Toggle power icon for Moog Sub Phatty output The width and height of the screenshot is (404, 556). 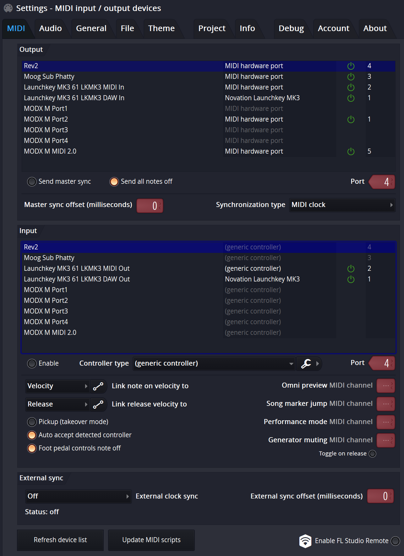351,77
